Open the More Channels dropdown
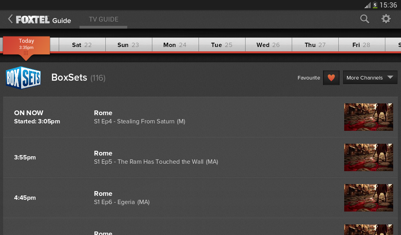The width and height of the screenshot is (401, 235). (x=370, y=77)
